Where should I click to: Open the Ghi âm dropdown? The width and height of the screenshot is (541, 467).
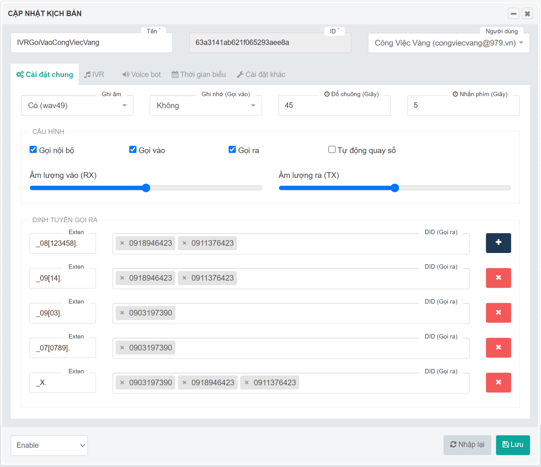coord(77,105)
